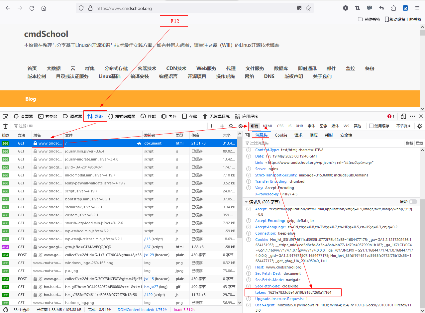Pause network recording in the toolbar
The image size is (425, 313).
coord(213,126)
